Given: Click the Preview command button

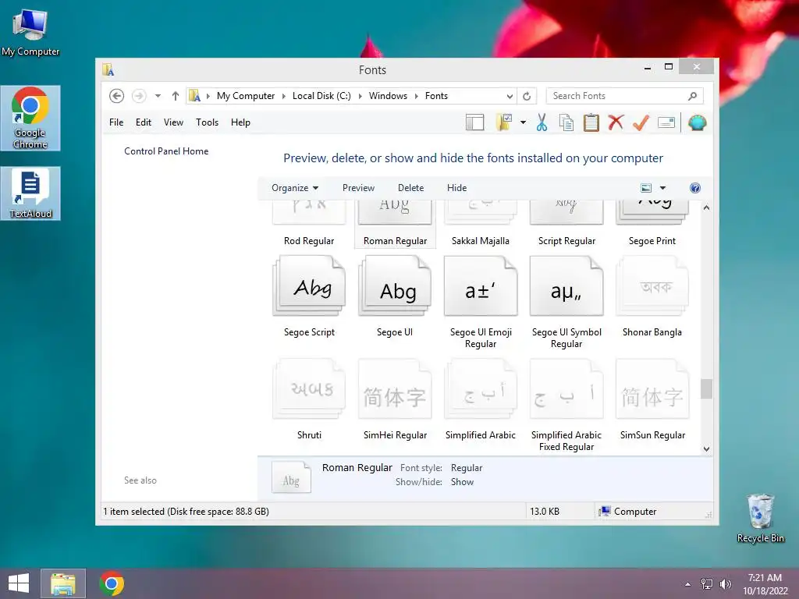Looking at the screenshot, I should pyautogui.click(x=358, y=188).
